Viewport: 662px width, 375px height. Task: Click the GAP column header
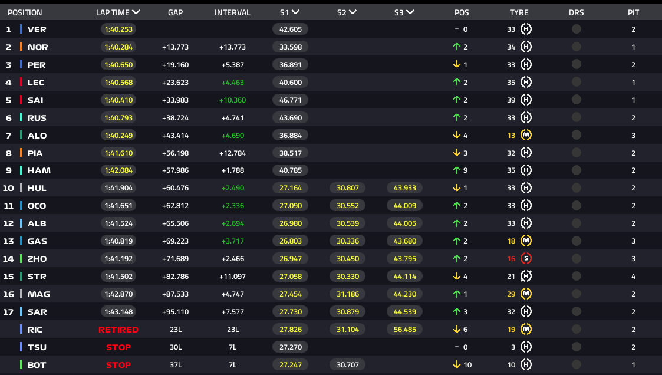point(175,12)
